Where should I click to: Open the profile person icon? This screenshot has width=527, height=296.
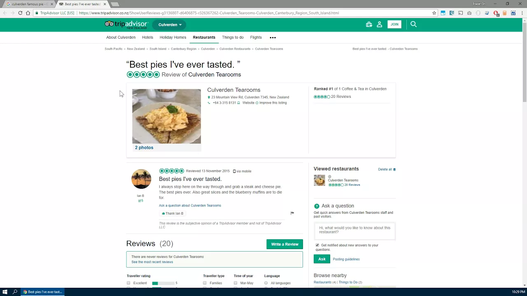[380, 24]
